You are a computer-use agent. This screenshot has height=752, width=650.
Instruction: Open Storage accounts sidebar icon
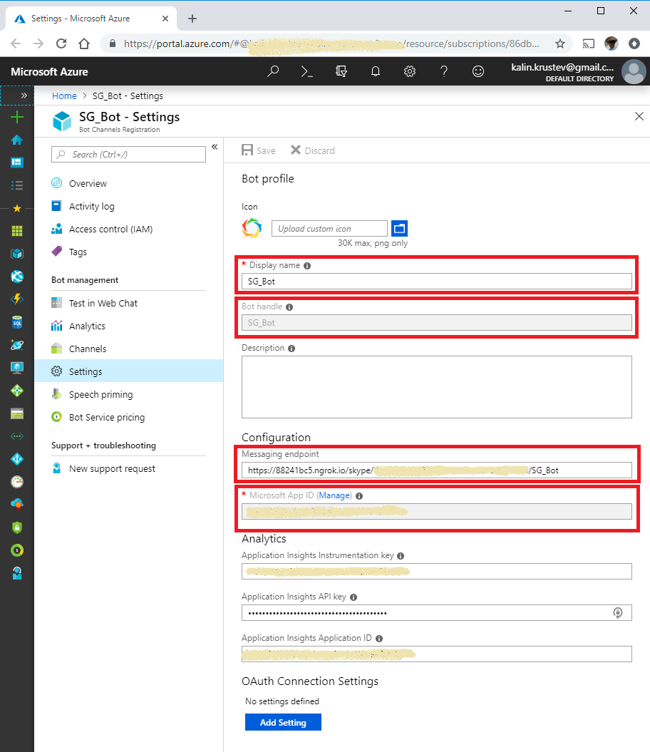pos(17,413)
